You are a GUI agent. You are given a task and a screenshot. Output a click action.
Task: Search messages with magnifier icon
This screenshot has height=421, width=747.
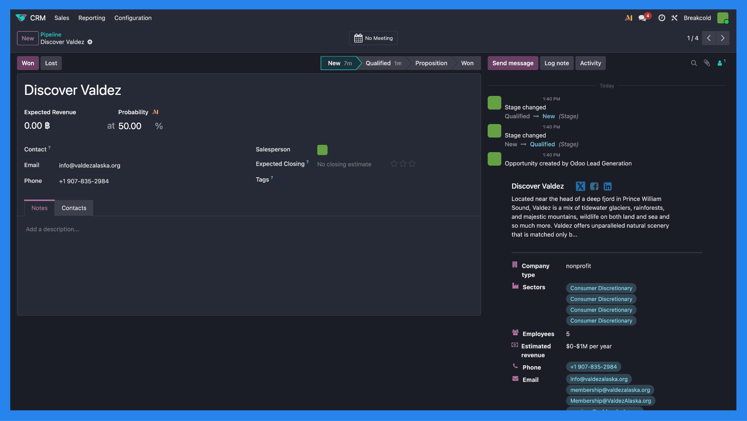[694, 63]
